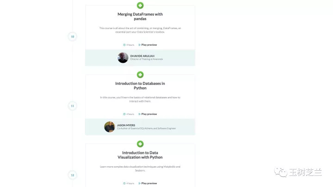Select timeline step number 10
The width and height of the screenshot is (333, 187).
click(x=73, y=36)
